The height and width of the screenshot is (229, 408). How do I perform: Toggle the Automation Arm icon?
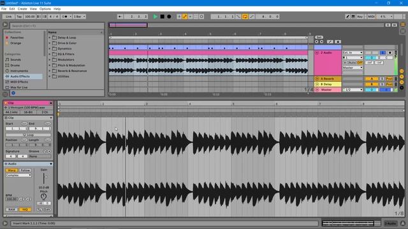[185, 17]
